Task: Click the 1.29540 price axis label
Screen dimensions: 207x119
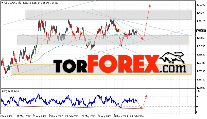Action: point(201,55)
